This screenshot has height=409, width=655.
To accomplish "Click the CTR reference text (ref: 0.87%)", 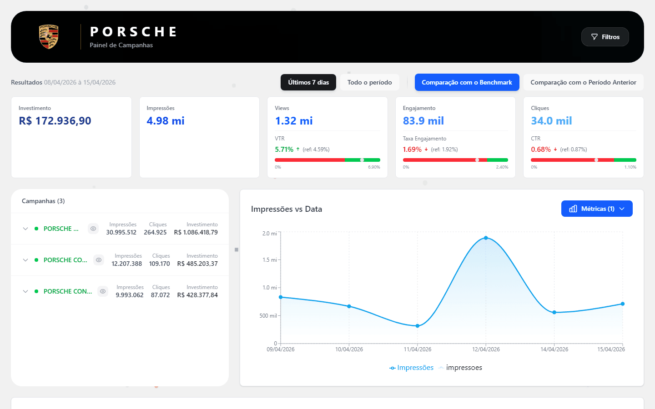I will [x=574, y=150].
